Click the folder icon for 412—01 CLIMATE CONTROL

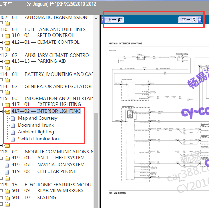(7, 42)
